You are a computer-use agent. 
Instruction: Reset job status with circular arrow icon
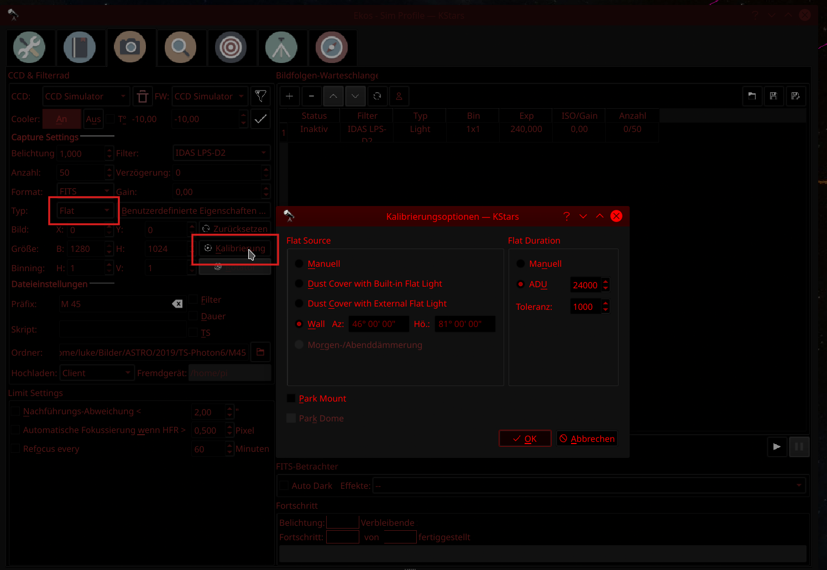point(377,96)
